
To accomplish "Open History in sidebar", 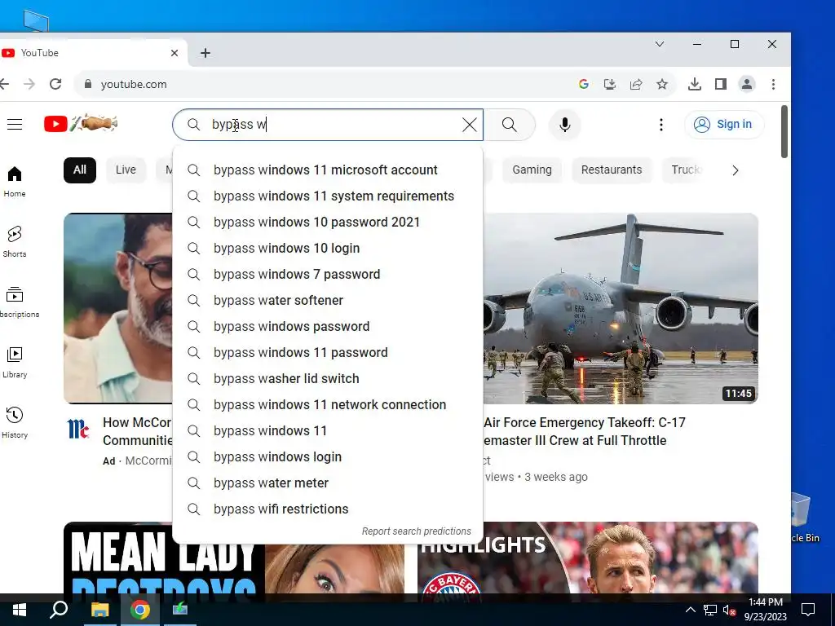I will pos(15,423).
